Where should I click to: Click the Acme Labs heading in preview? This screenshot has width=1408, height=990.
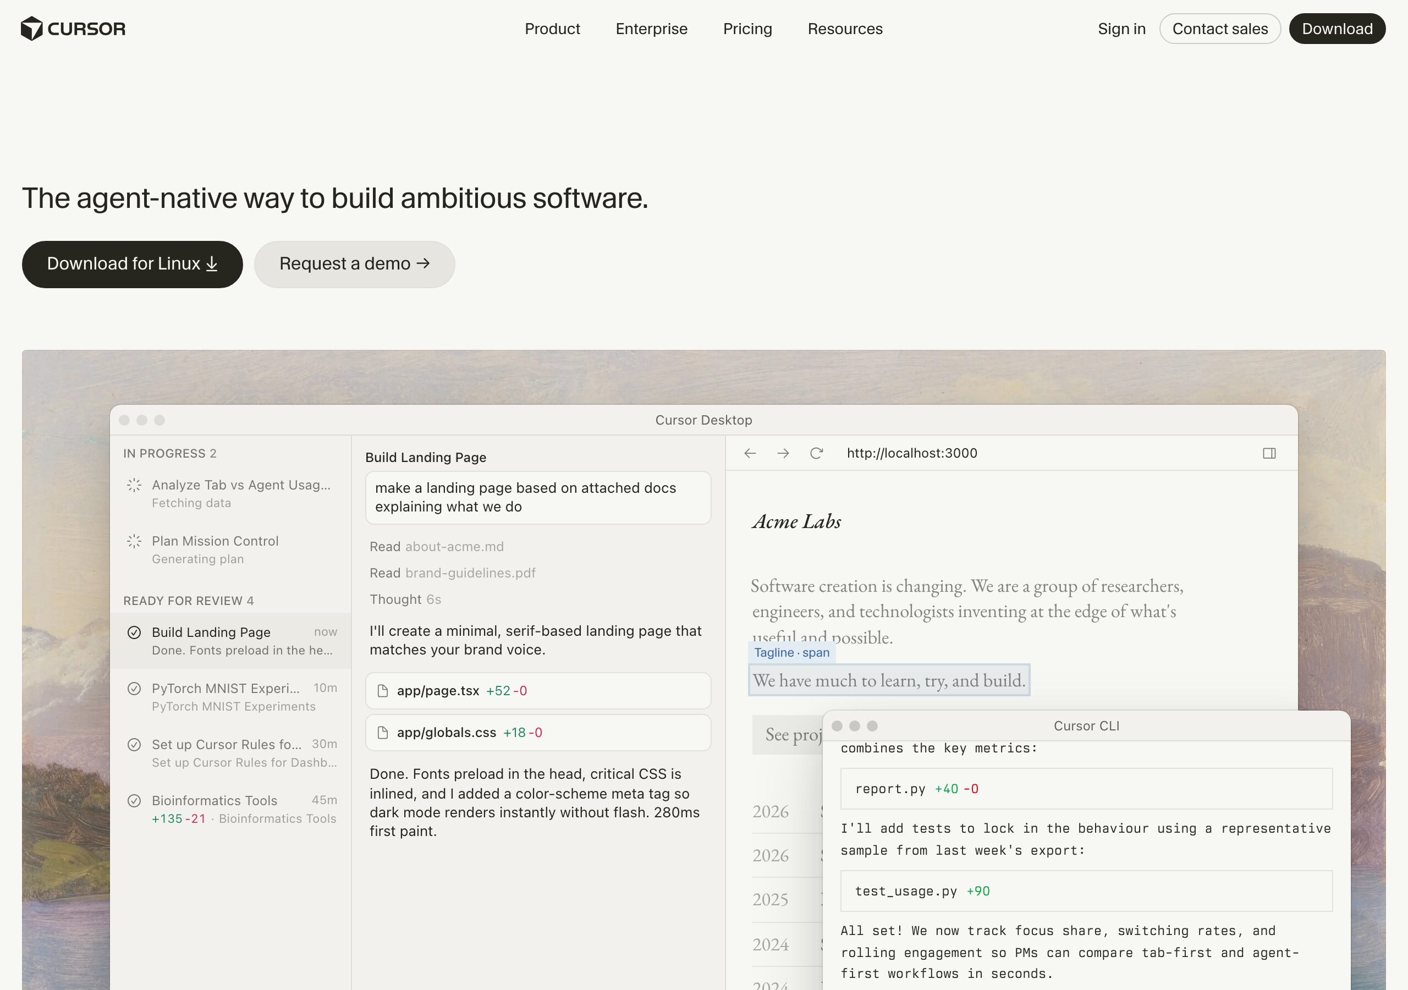pos(796,521)
